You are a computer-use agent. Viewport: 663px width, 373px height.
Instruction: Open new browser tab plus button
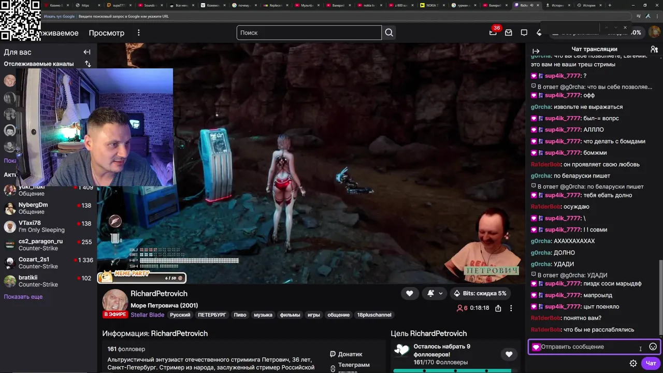click(x=610, y=5)
